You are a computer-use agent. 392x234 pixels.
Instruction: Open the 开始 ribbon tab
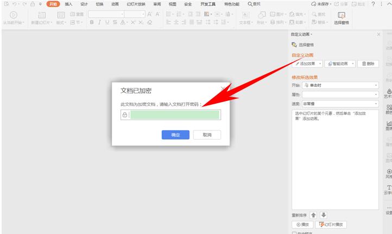[53, 4]
